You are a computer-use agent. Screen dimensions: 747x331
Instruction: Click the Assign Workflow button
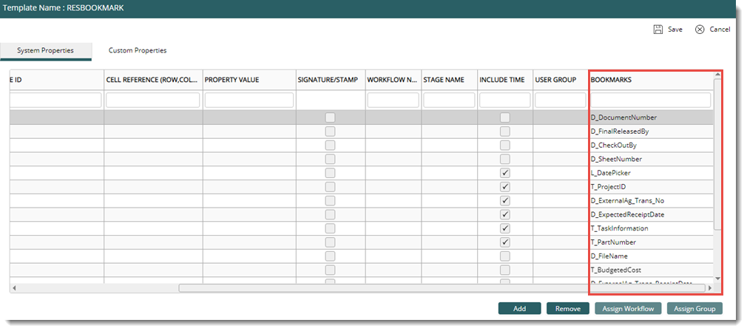[629, 309]
